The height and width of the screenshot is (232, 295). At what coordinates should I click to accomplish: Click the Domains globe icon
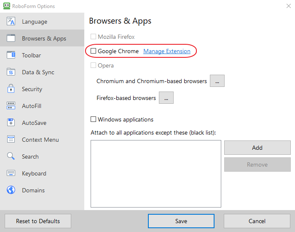(11, 190)
